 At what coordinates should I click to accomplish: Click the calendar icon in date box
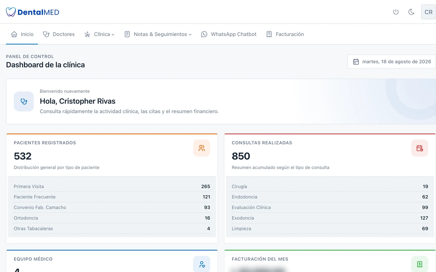coord(356,62)
